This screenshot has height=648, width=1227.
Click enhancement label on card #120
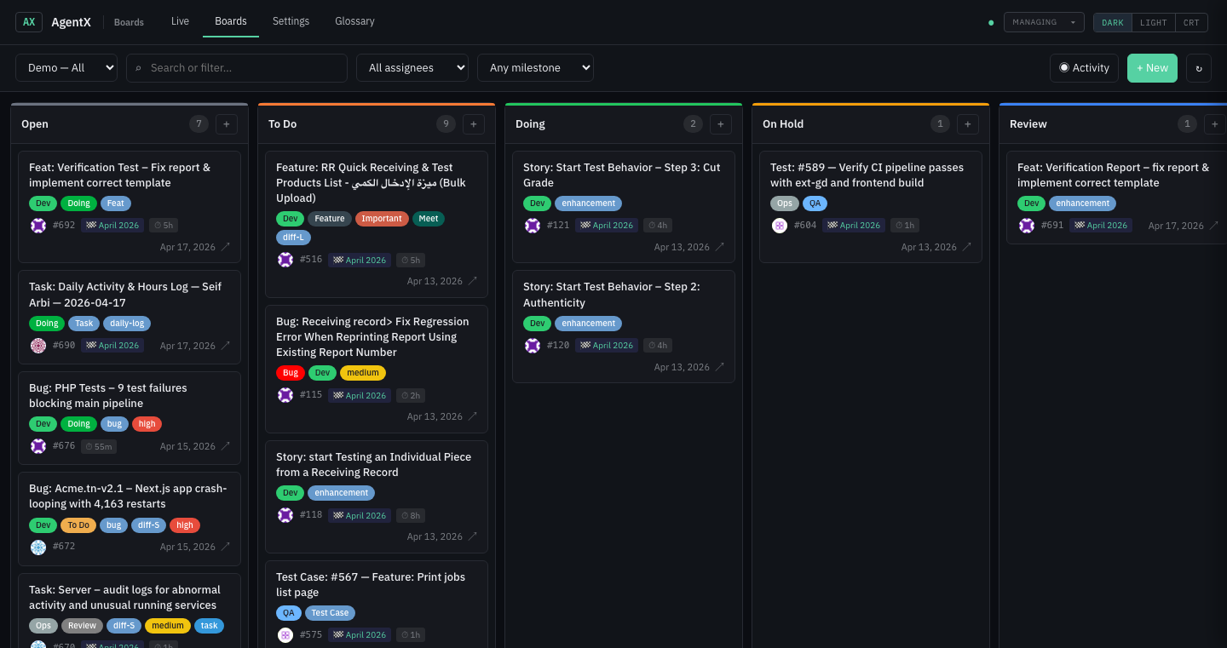pyautogui.click(x=588, y=324)
